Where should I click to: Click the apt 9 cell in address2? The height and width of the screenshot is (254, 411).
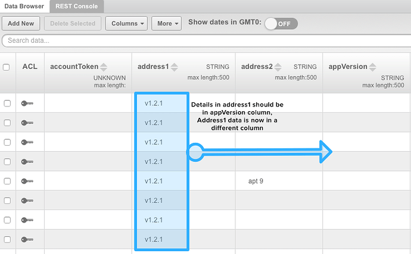click(x=256, y=181)
